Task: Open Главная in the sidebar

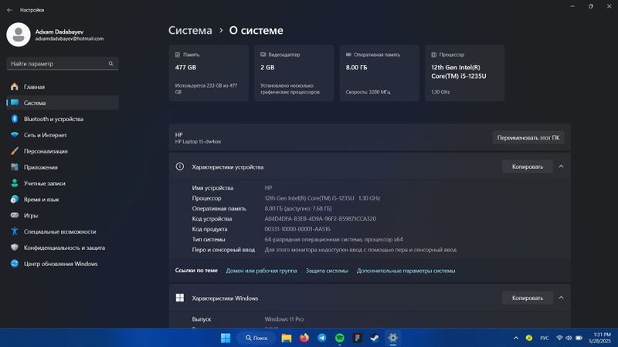Action: pos(63,86)
